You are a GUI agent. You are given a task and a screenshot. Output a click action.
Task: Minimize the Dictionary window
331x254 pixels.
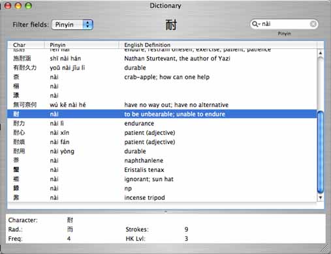tap(18, 6)
